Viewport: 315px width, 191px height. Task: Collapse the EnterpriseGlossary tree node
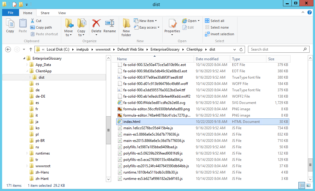click(x=24, y=58)
